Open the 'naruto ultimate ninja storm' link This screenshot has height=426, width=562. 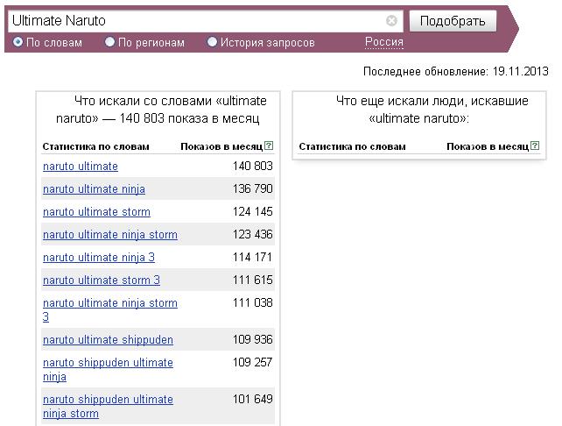pos(110,234)
